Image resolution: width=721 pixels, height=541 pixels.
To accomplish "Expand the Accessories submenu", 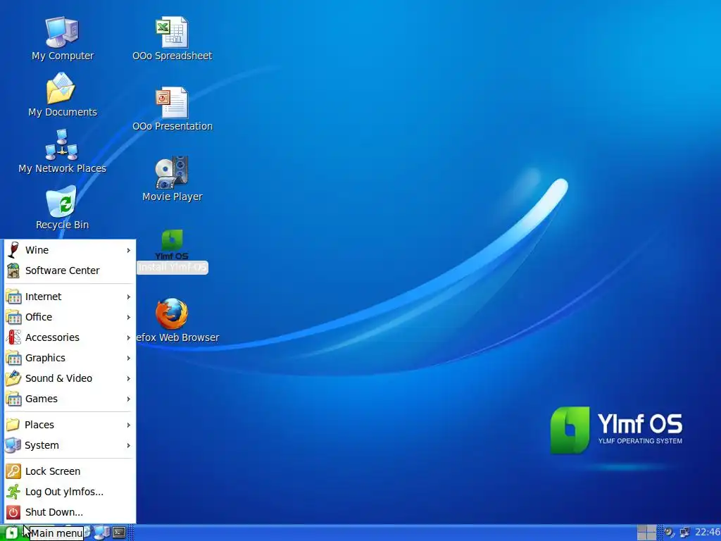I will 70,337.
